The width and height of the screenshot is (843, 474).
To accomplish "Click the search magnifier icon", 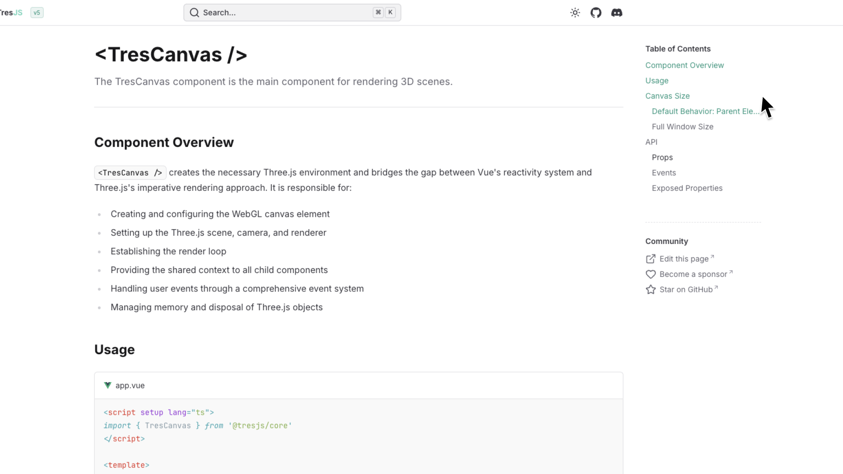I will tap(194, 13).
